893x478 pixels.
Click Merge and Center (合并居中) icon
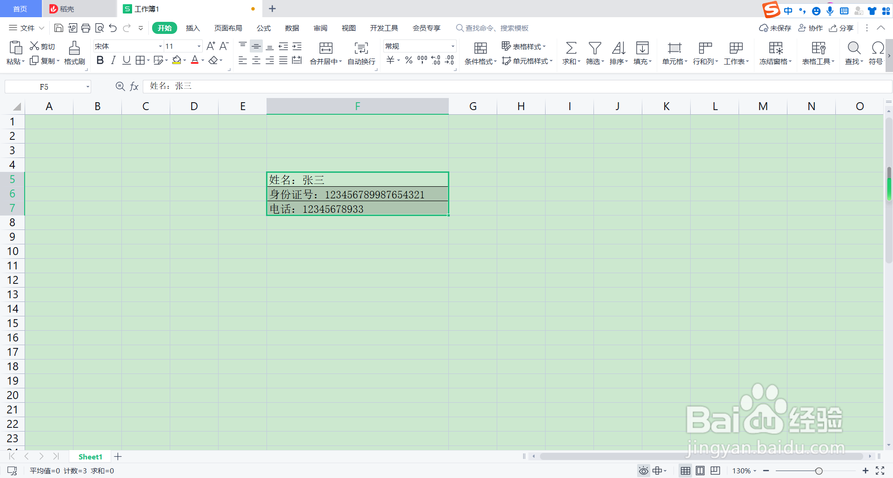(x=326, y=48)
